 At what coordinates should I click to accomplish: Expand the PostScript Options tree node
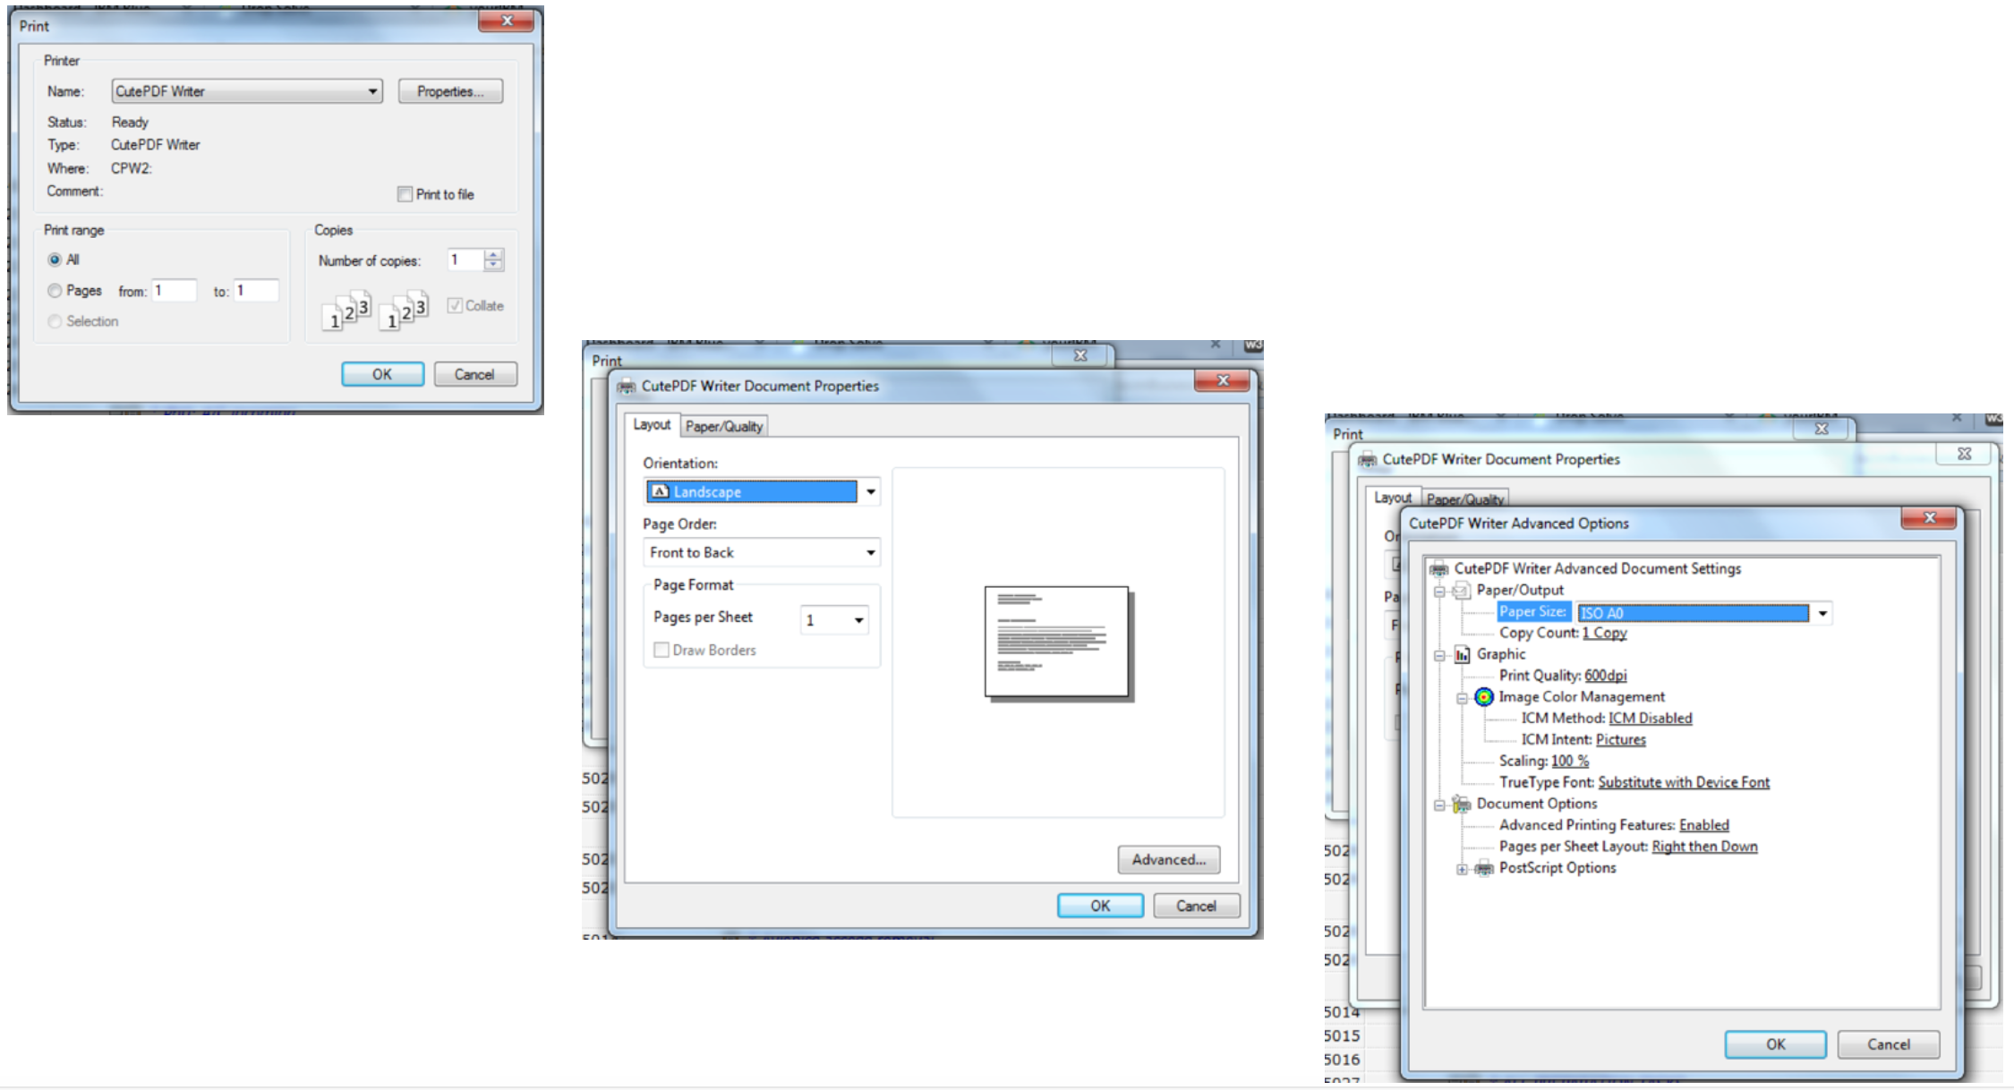[x=1462, y=869]
